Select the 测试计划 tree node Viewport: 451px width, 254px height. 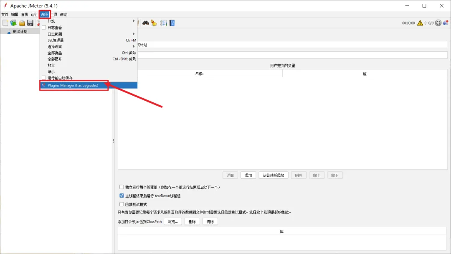(20, 32)
